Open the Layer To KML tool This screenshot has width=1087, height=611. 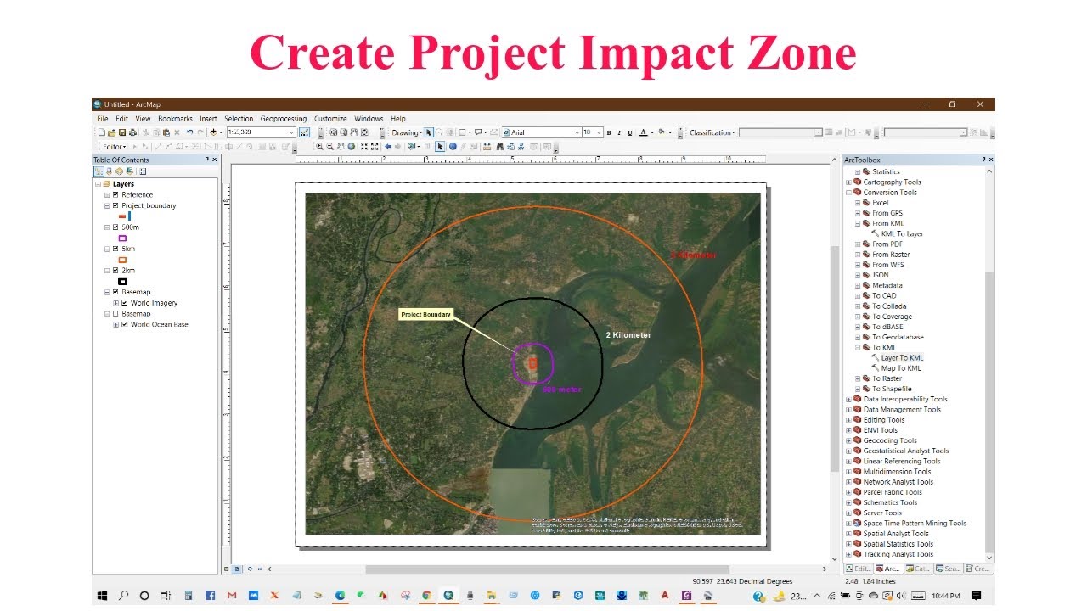coord(902,358)
